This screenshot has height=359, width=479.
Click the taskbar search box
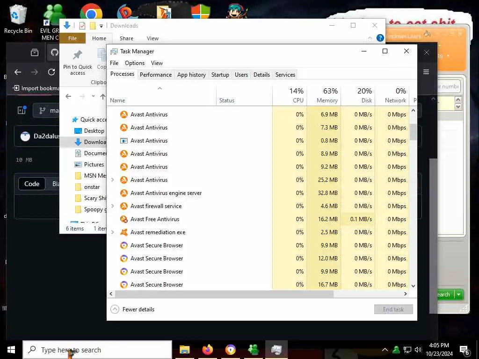tap(97, 350)
